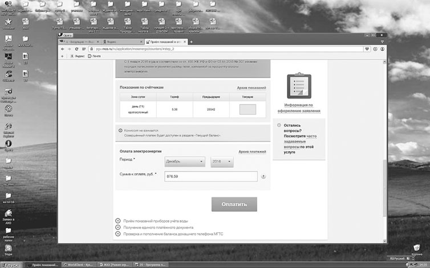Select the desktop folder icon above Заявки в АХО
Viewport: 430px width, 268px height.
click(9, 197)
